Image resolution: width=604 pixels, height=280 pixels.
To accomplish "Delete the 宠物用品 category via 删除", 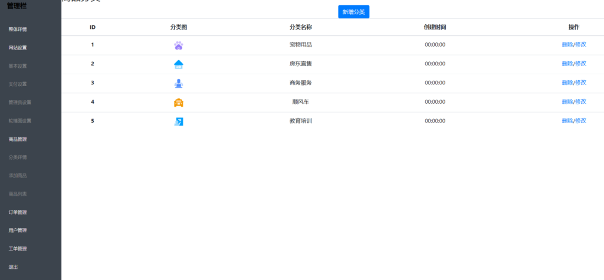I will point(567,44).
